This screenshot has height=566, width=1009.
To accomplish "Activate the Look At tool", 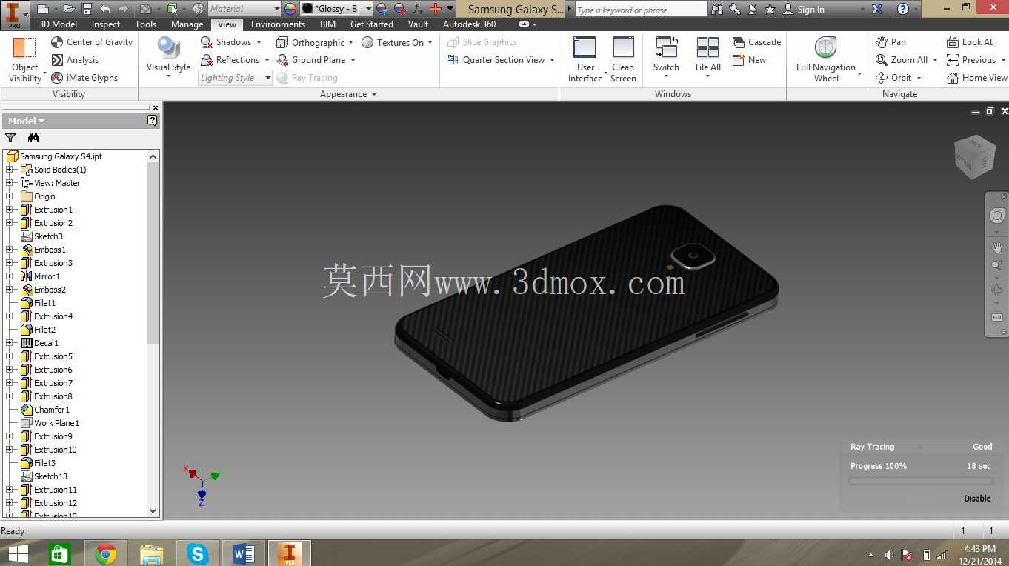I will [970, 42].
